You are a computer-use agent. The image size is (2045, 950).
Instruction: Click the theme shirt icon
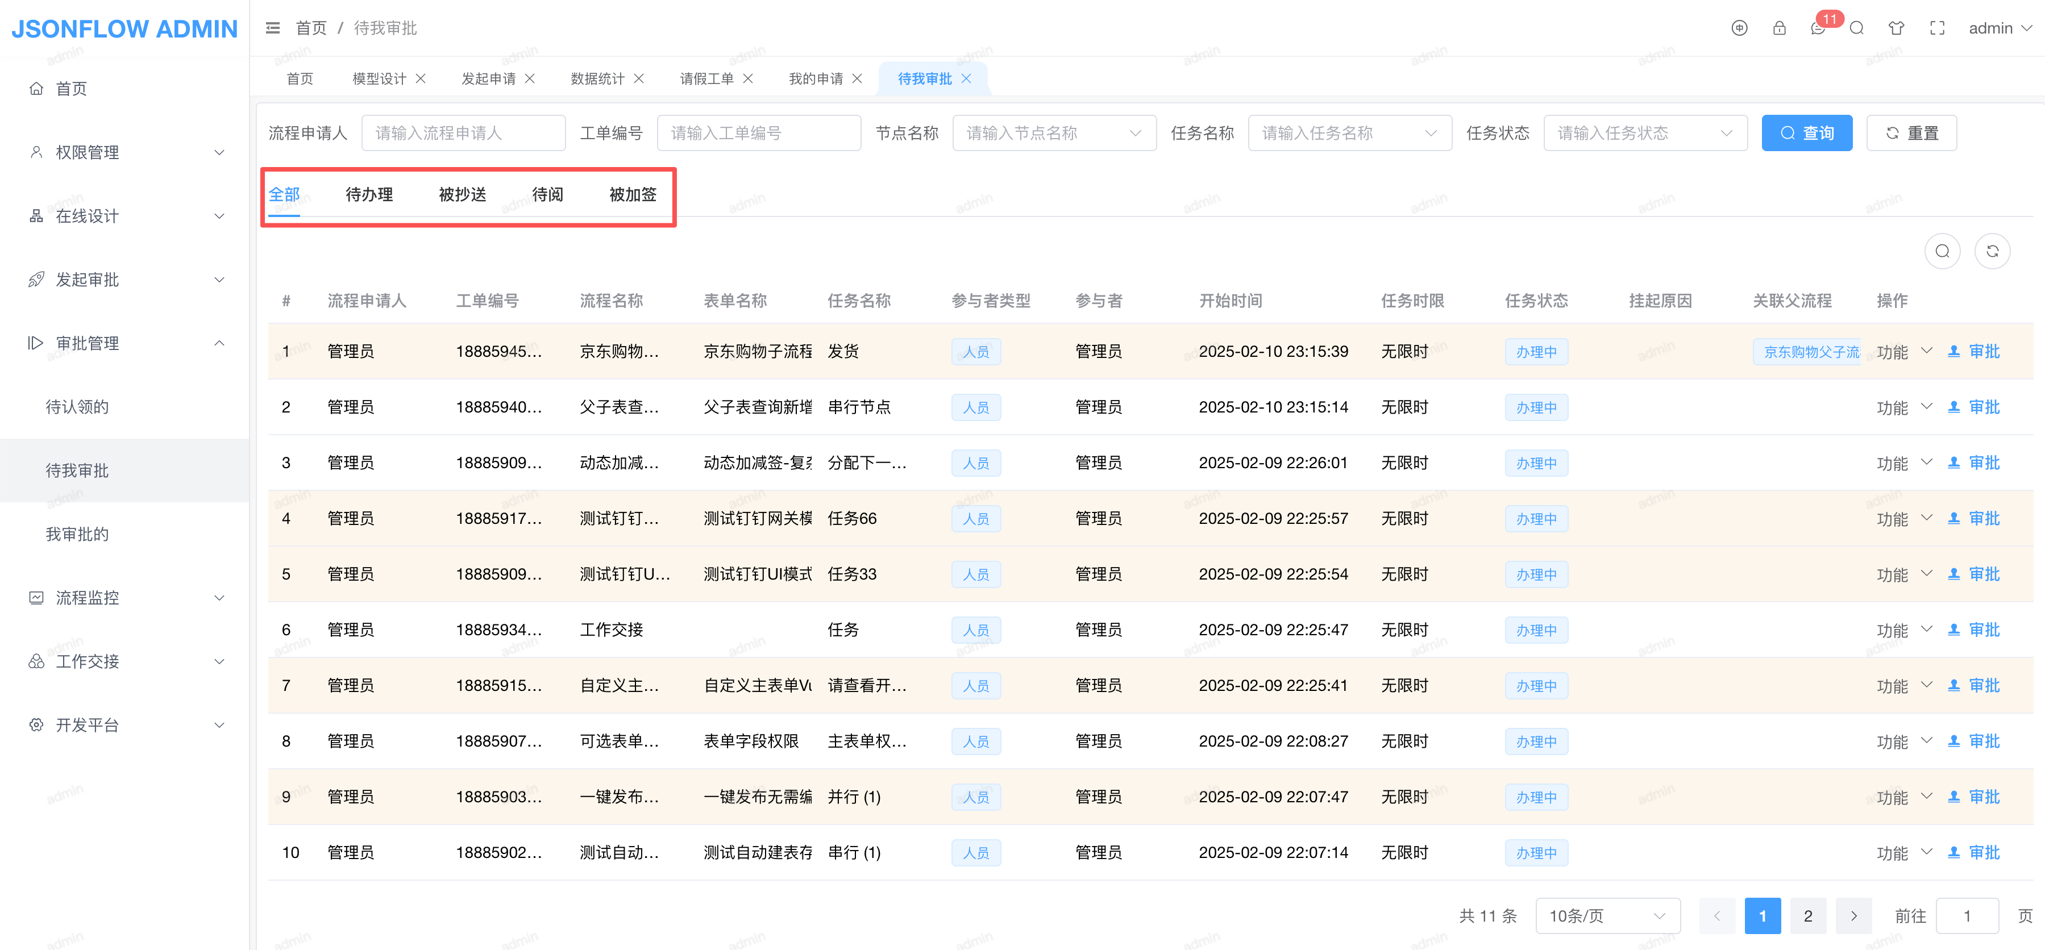pos(1897,28)
